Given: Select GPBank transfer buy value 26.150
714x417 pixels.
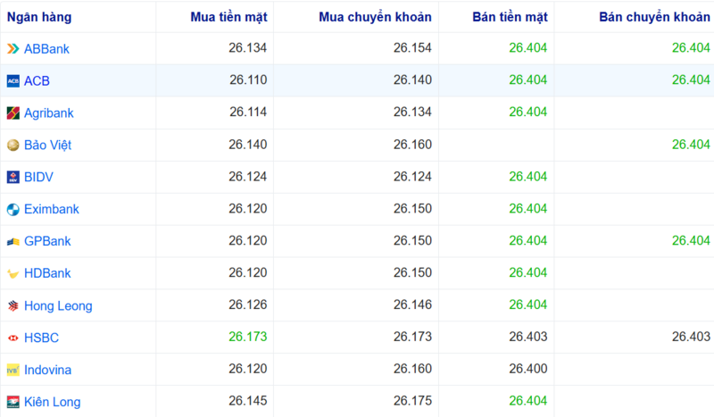Looking at the screenshot, I should pos(412,240).
